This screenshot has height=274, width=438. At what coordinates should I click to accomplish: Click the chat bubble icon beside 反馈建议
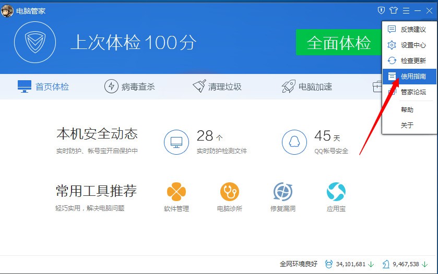tap(392, 29)
